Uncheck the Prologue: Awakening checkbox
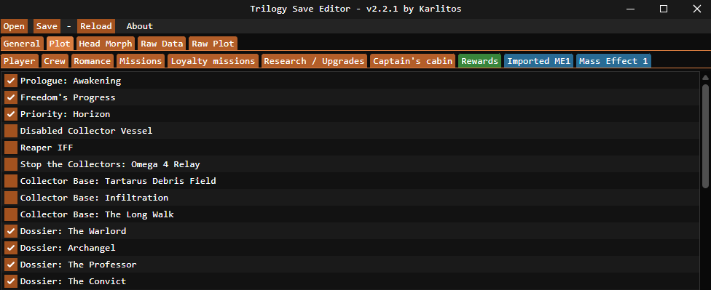 [x=11, y=81]
